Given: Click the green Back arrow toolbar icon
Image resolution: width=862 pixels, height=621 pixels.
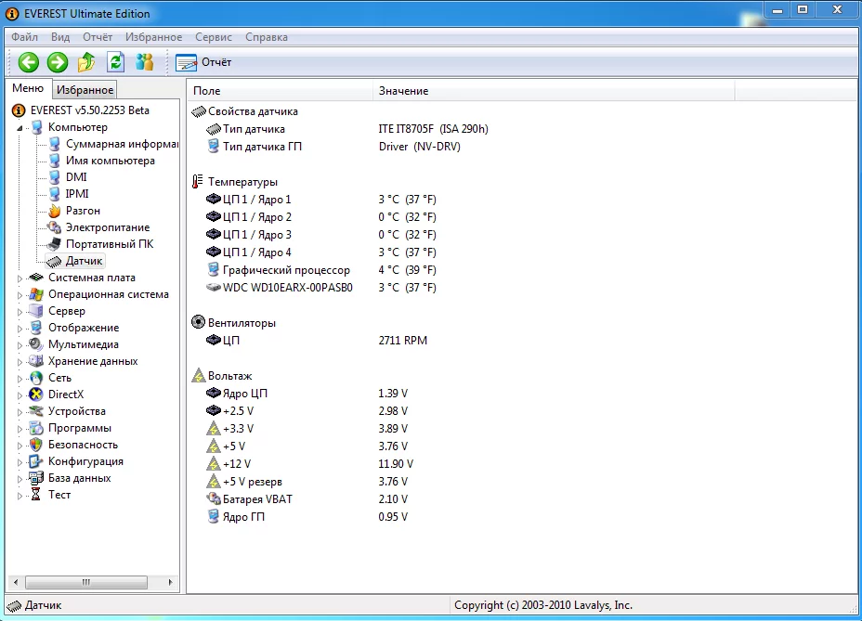Looking at the screenshot, I should (x=28, y=62).
